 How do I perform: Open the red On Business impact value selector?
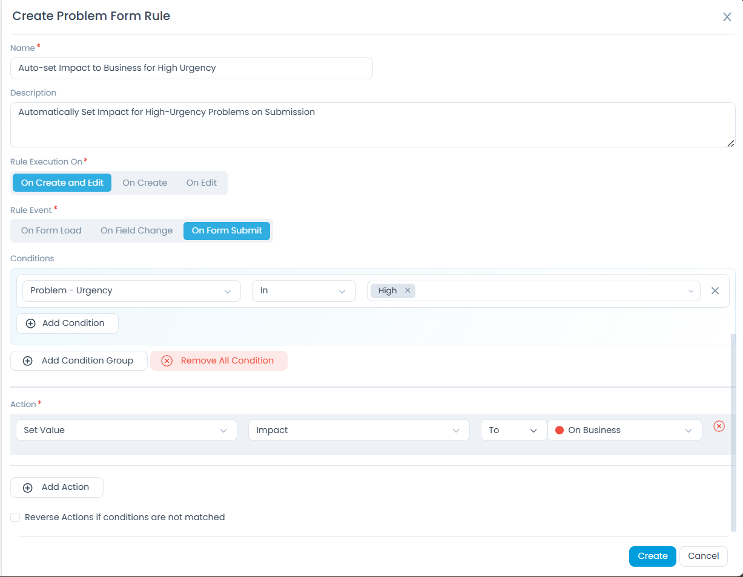[624, 430]
